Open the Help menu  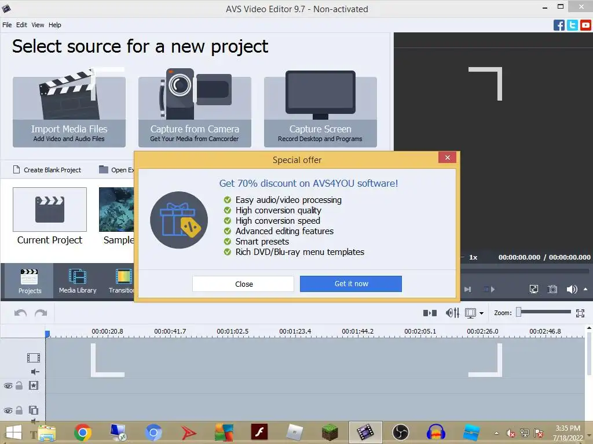coord(55,25)
